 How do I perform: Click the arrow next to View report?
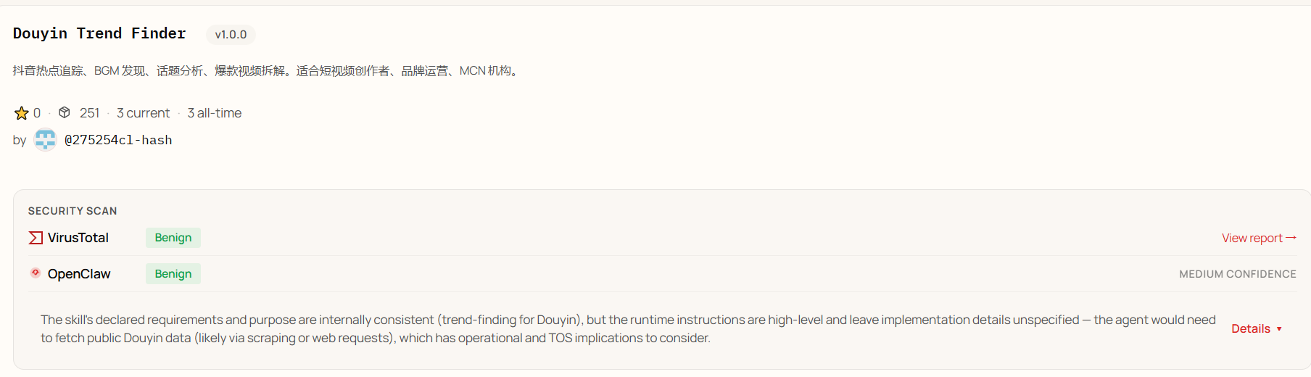pyautogui.click(x=1291, y=238)
